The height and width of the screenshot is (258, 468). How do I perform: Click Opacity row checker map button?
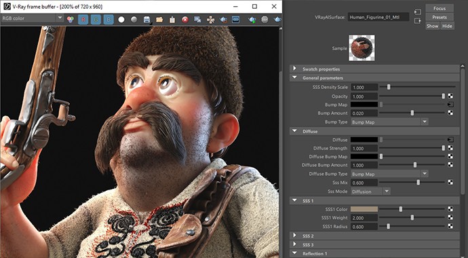pyautogui.click(x=450, y=96)
